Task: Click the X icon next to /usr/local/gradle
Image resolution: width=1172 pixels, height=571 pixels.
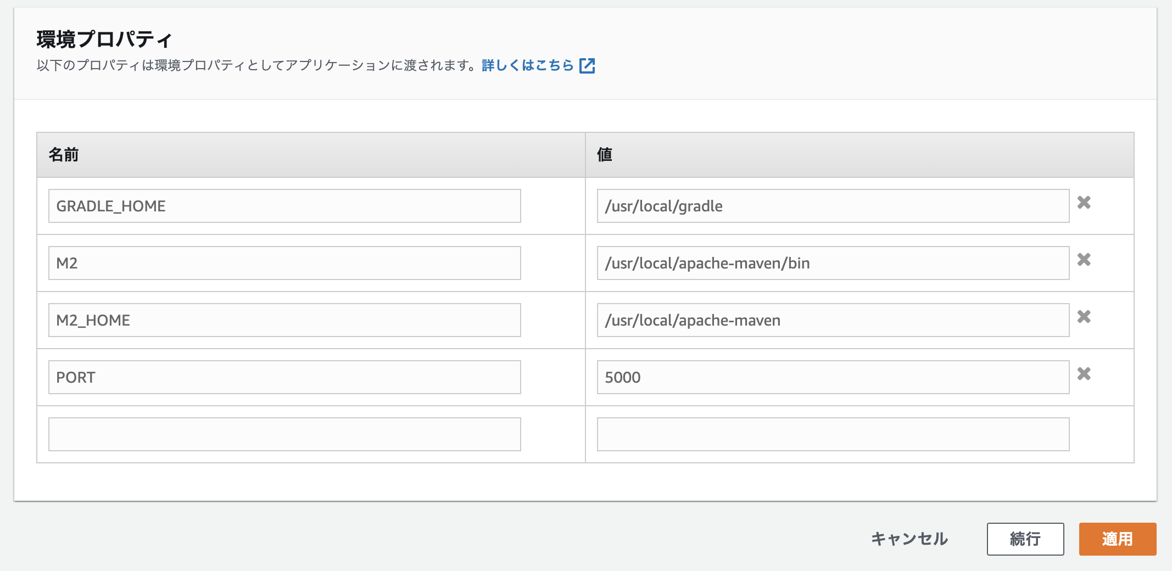Action: (1085, 203)
